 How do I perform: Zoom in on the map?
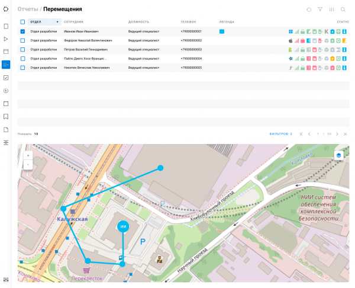[28, 155]
